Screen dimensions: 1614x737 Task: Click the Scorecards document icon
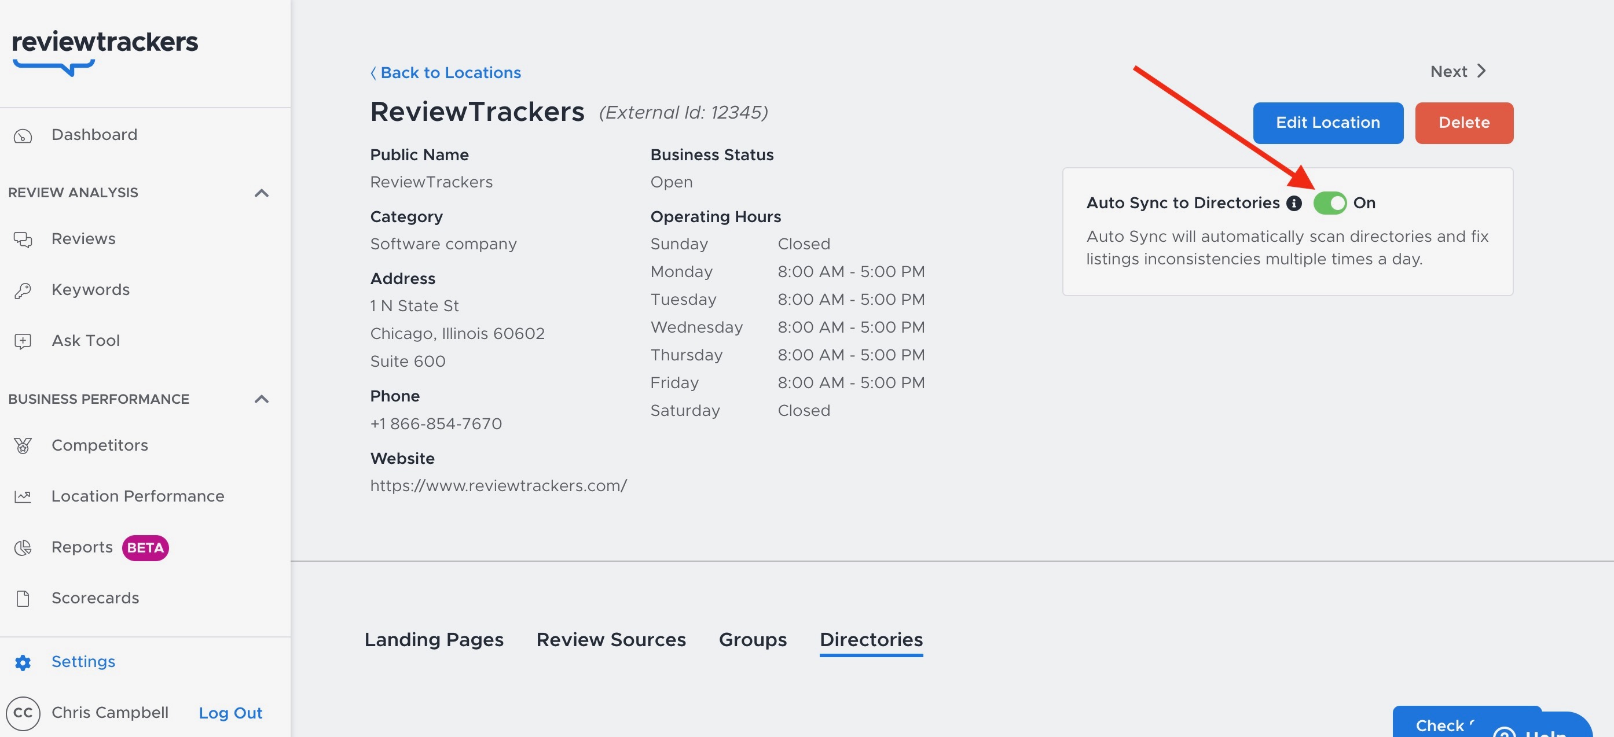coord(23,599)
